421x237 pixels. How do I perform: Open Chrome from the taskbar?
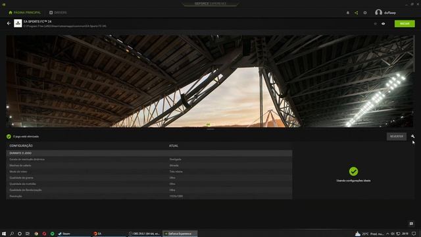pos(36,234)
